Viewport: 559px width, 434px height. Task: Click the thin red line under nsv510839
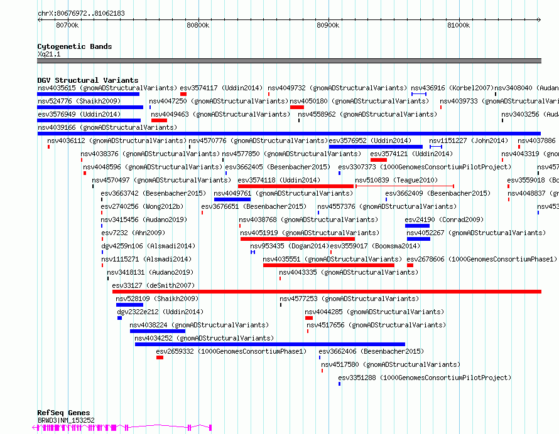coord(404,186)
